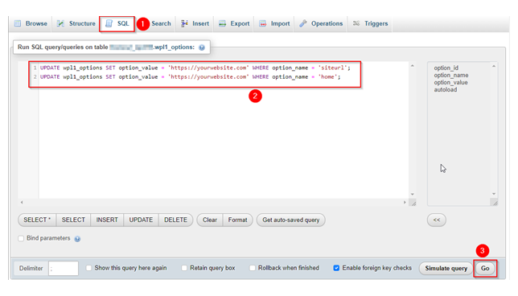Click query editor scroll down arrow
Viewport: 518px width, 296px height.
pyautogui.click(x=413, y=195)
